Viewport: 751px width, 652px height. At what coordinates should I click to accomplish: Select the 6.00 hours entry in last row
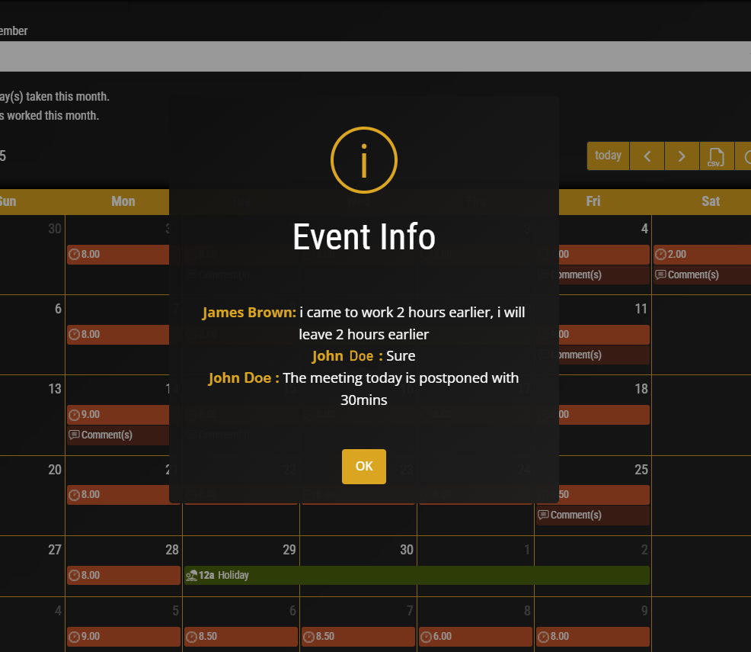[x=475, y=636]
